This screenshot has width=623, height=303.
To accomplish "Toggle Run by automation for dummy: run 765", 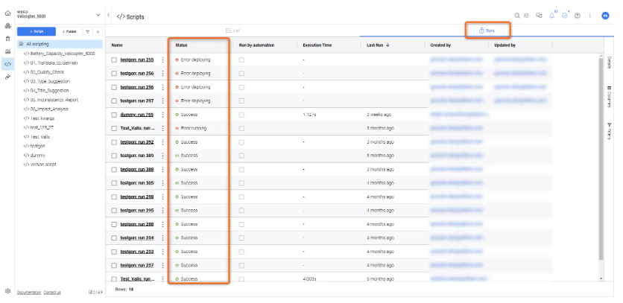I will pyautogui.click(x=241, y=115).
